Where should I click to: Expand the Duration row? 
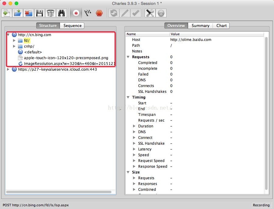[x=134, y=126]
